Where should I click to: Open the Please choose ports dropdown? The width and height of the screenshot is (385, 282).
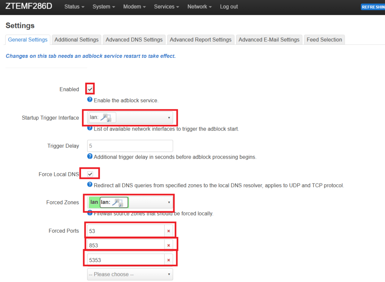(x=130, y=274)
